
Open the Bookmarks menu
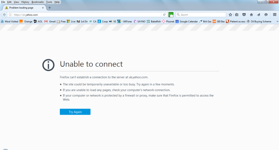(x=38, y=2)
